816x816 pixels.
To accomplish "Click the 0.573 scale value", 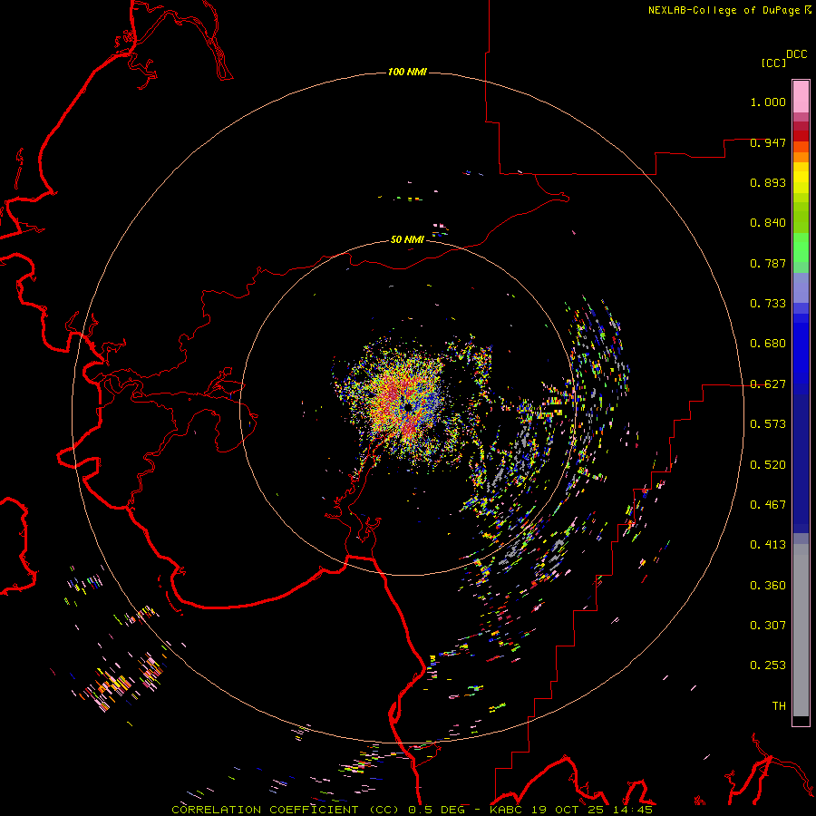I will click(768, 424).
